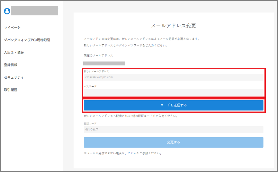The height and width of the screenshot is (172, 278).
Task: Select 入出金・振替 in the sidebar
Action: (14, 52)
